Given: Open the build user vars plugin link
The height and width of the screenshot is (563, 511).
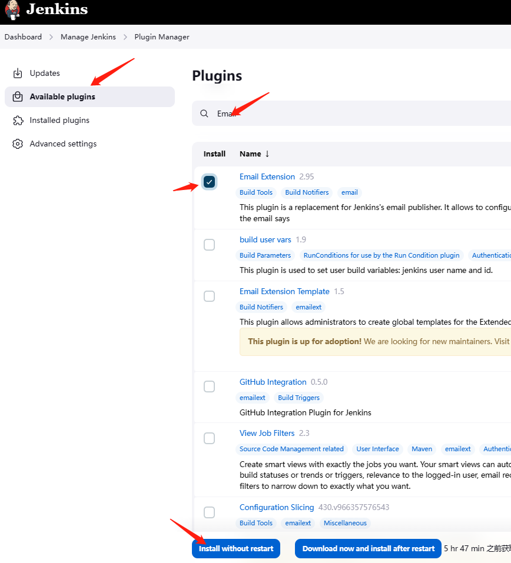Looking at the screenshot, I should point(265,239).
